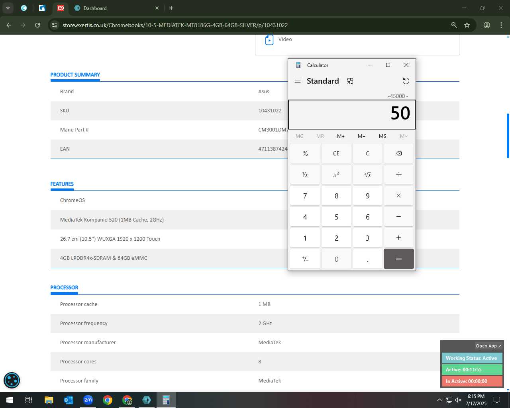The height and width of the screenshot is (408, 510).
Task: Click the backspace key in Calculator
Action: tap(399, 153)
